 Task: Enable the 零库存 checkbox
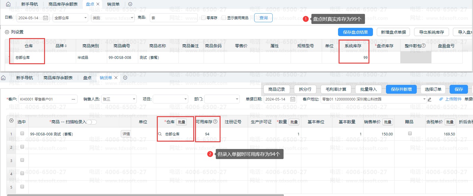[203, 18]
